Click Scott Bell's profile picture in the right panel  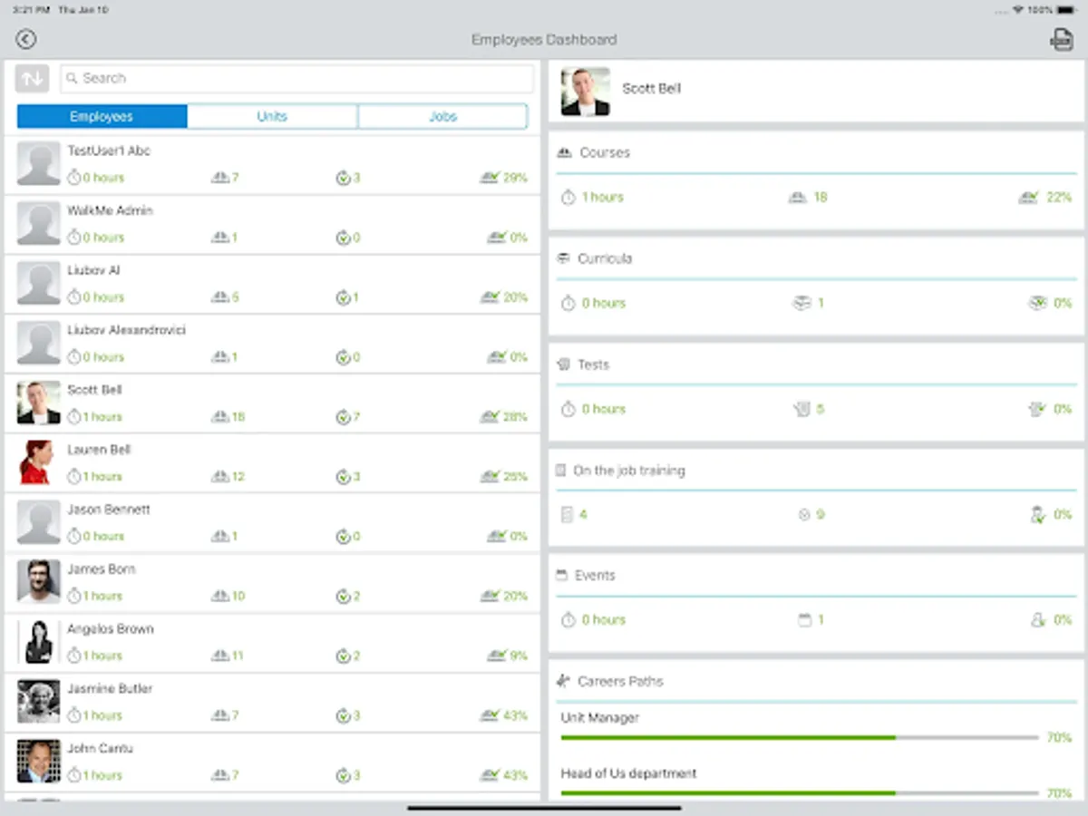click(x=585, y=90)
